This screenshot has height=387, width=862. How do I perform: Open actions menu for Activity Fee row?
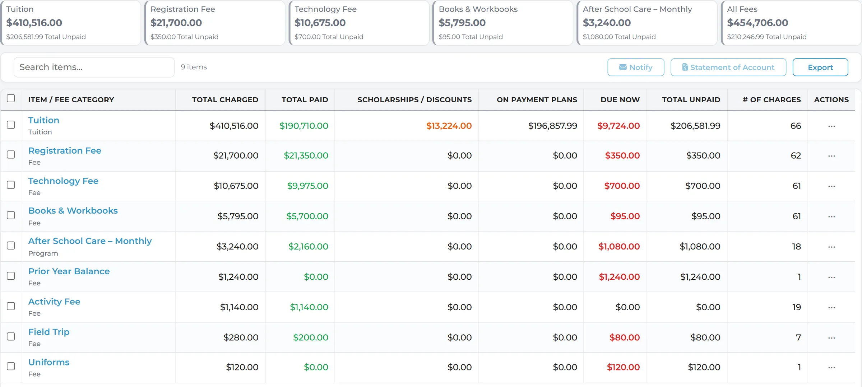click(831, 307)
